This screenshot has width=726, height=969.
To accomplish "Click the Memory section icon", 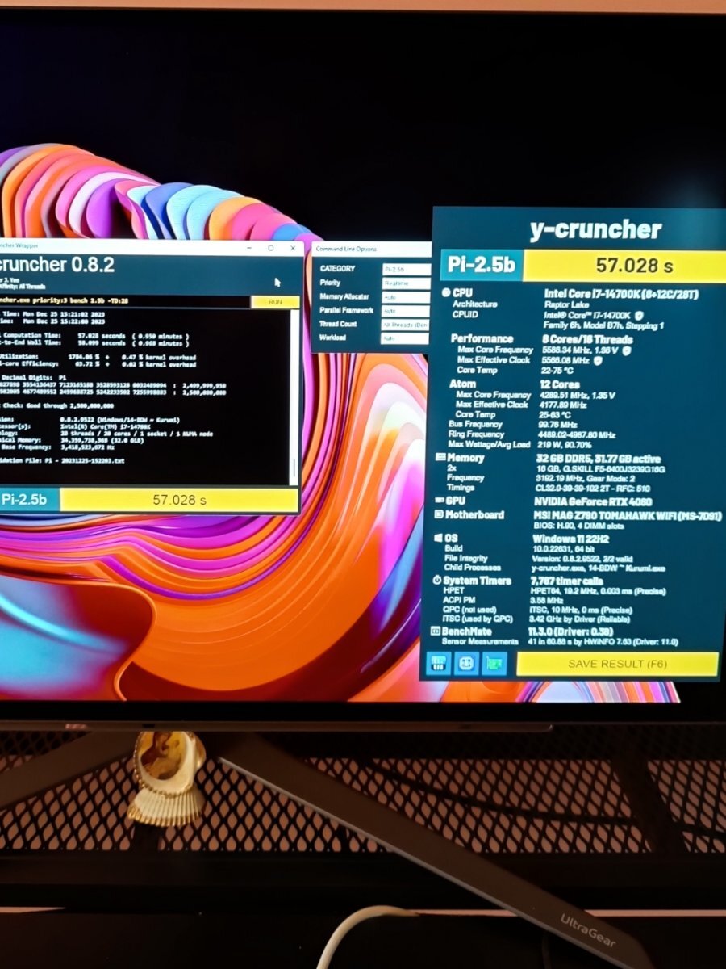I will point(440,458).
